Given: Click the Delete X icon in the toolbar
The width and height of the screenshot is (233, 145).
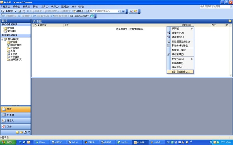Looking at the screenshot, I should coord(28,11).
